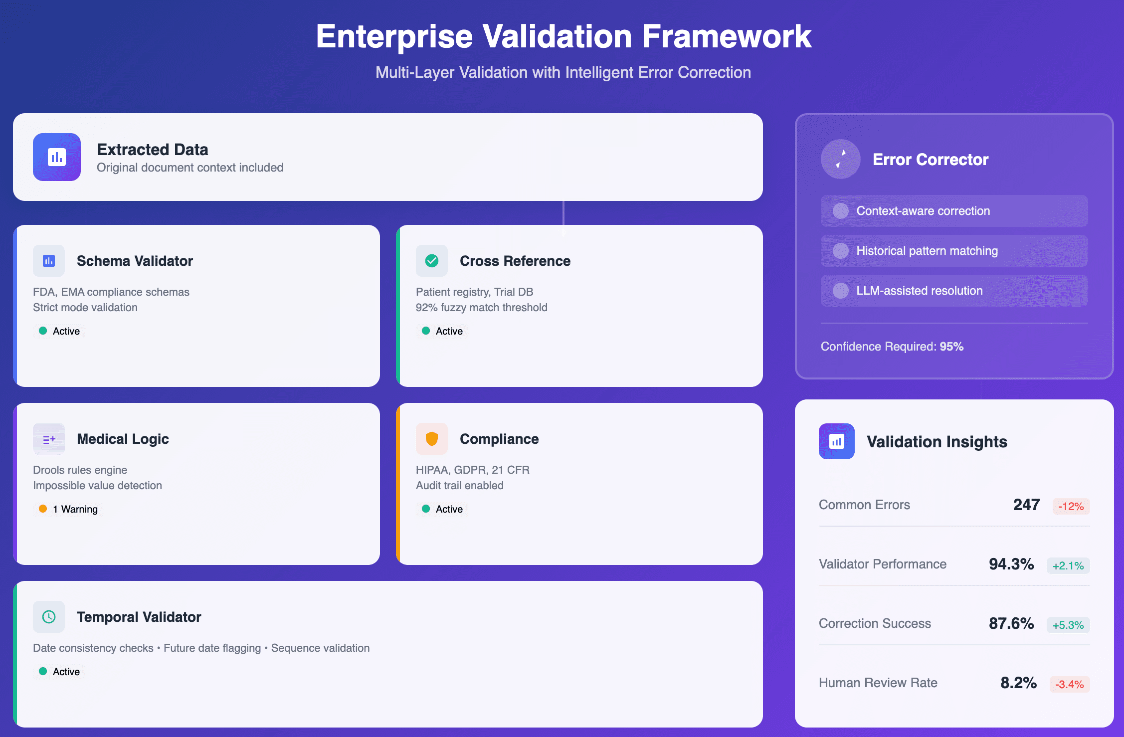Click the Validator Performance +2.1% badge
The width and height of the screenshot is (1124, 737).
(1068, 565)
